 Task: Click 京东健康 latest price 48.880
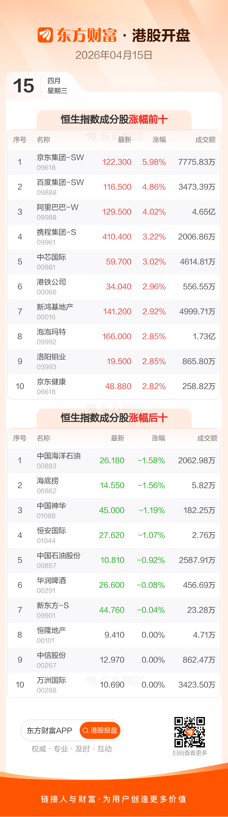(x=118, y=386)
